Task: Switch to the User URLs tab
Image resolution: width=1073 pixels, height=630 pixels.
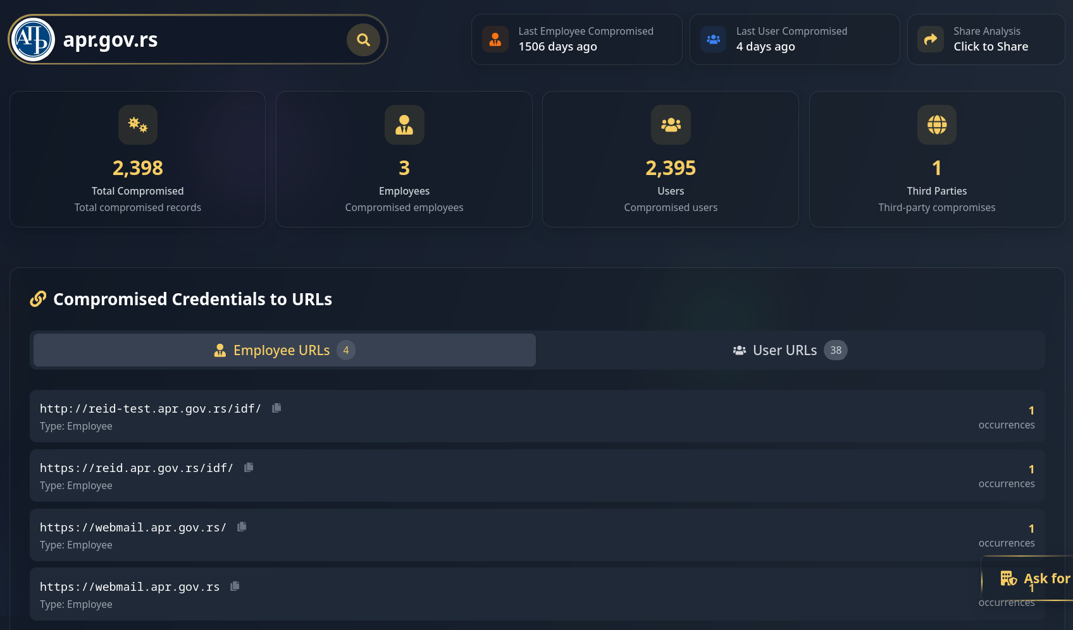Action: (790, 350)
